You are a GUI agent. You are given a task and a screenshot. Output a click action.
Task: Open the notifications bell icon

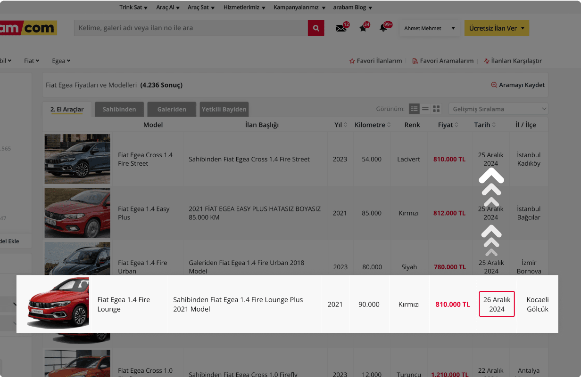coord(383,28)
